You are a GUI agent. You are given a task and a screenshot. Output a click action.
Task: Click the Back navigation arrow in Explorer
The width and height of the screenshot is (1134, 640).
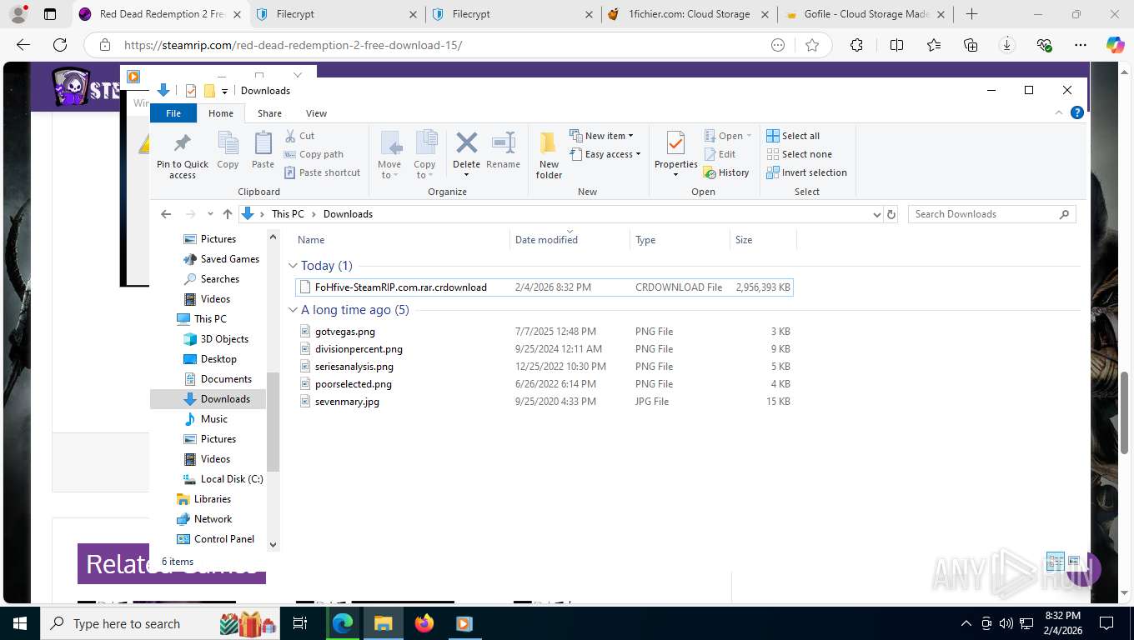click(166, 214)
